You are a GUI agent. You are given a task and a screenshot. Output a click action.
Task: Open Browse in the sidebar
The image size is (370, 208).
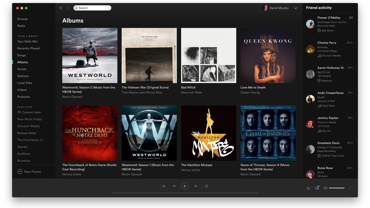pos(23,19)
